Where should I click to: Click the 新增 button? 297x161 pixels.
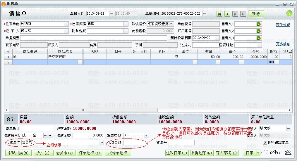[x=256, y=14]
